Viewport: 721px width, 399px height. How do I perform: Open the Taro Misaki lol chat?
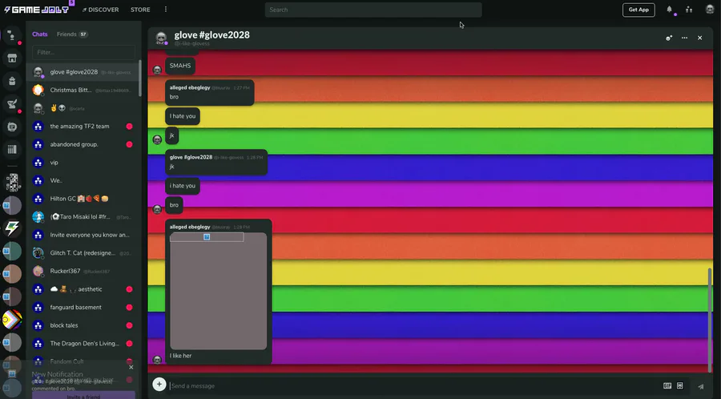pyautogui.click(x=83, y=217)
